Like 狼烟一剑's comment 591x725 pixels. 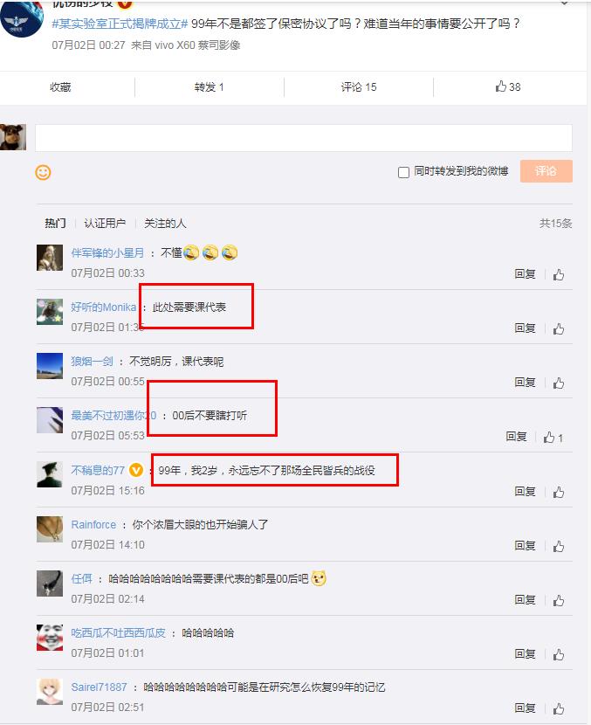click(559, 383)
